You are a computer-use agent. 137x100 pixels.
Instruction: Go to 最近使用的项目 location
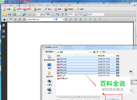pos(49,58)
